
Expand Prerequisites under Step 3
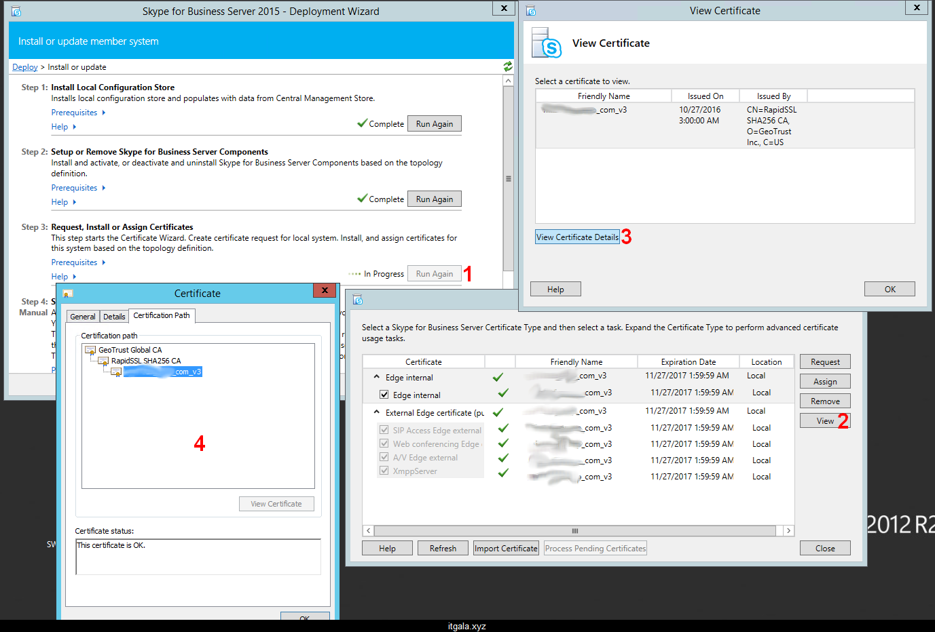pos(78,262)
